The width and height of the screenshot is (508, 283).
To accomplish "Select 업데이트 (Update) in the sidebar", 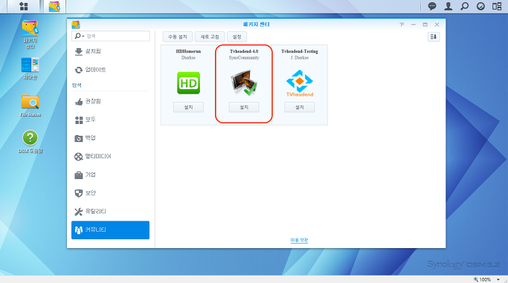I will click(111, 70).
